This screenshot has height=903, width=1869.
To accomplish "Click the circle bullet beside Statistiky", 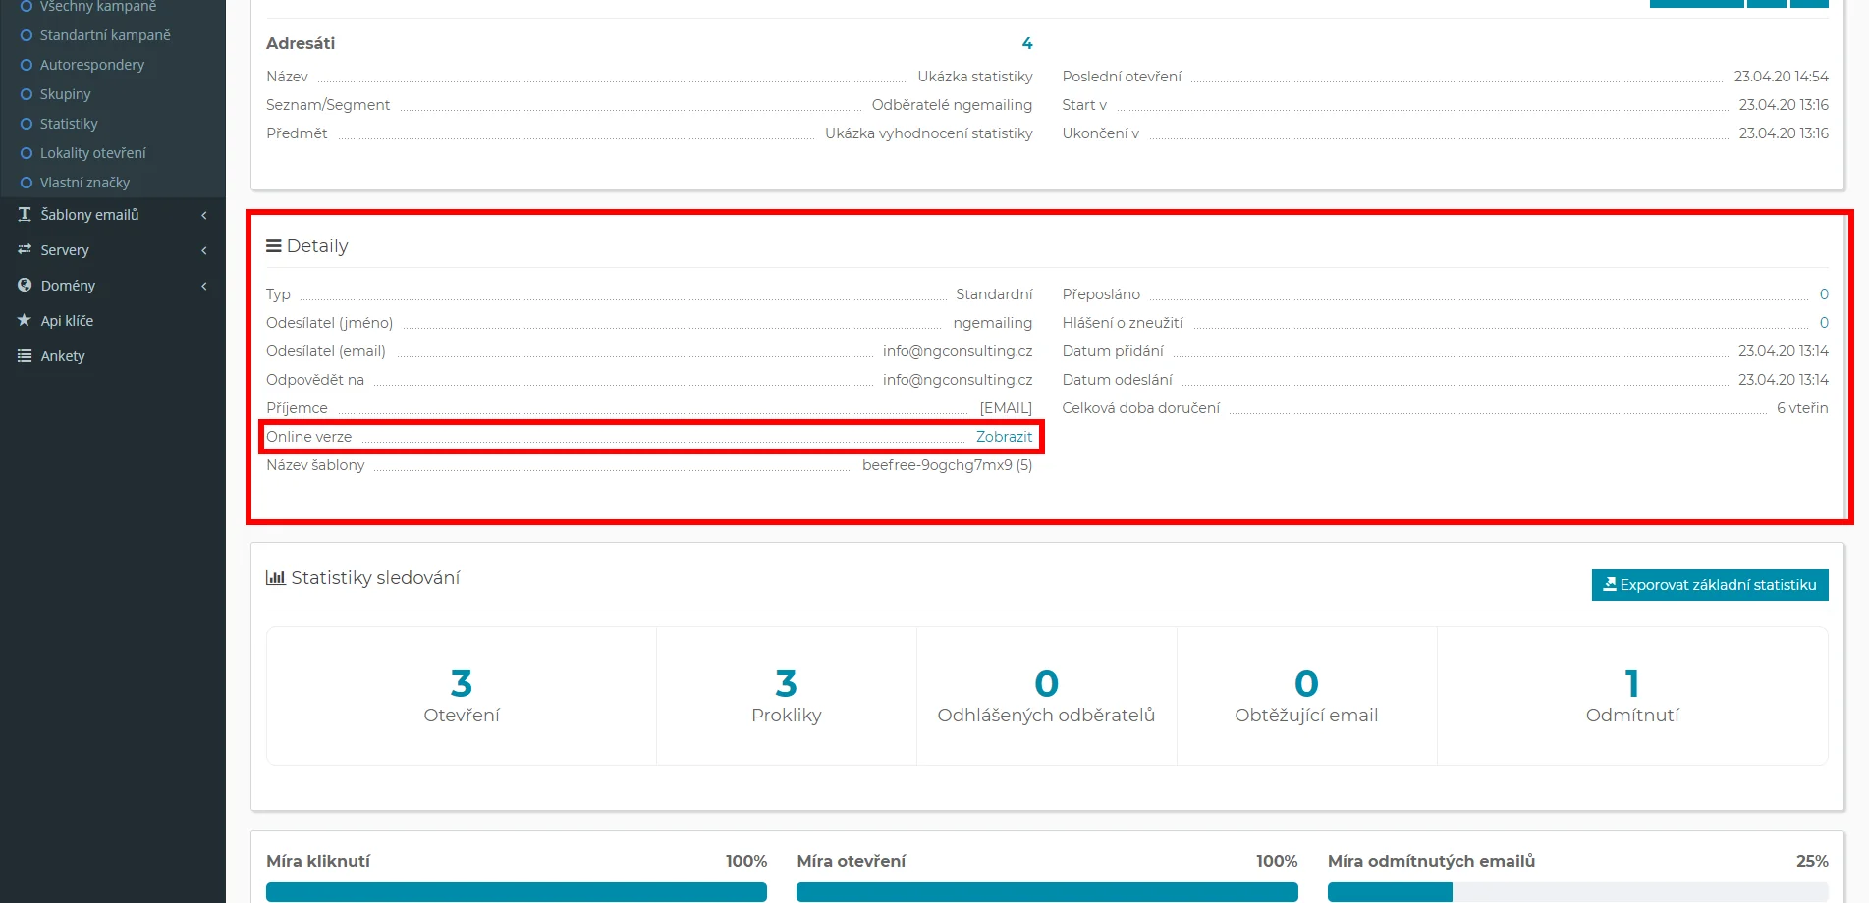I will [27, 124].
